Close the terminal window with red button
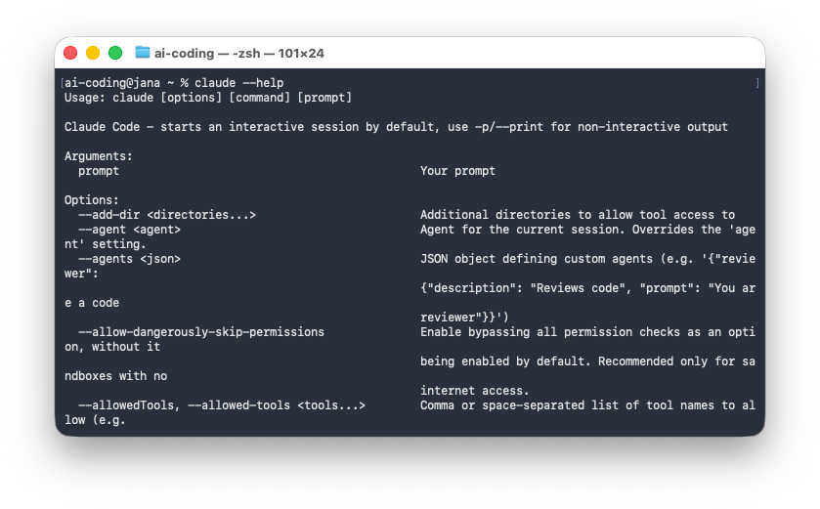 tap(70, 53)
